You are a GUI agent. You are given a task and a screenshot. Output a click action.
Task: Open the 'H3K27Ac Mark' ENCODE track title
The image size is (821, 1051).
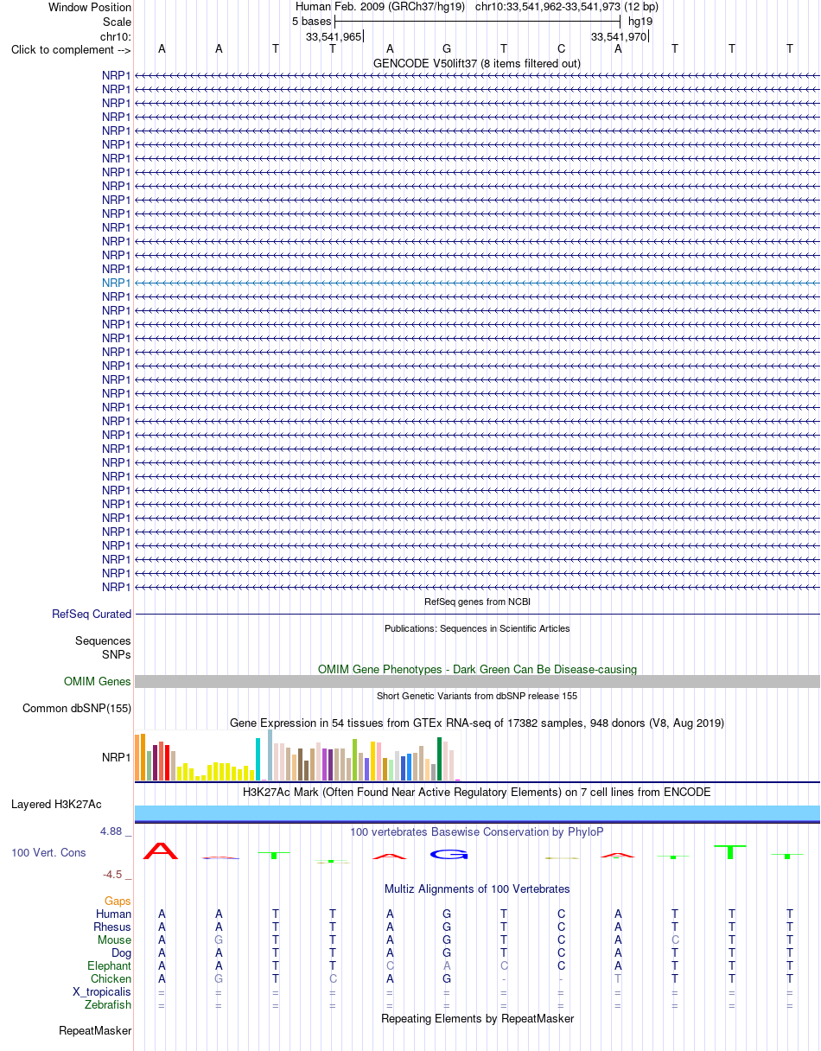477,792
